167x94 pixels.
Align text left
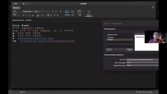[48, 15]
